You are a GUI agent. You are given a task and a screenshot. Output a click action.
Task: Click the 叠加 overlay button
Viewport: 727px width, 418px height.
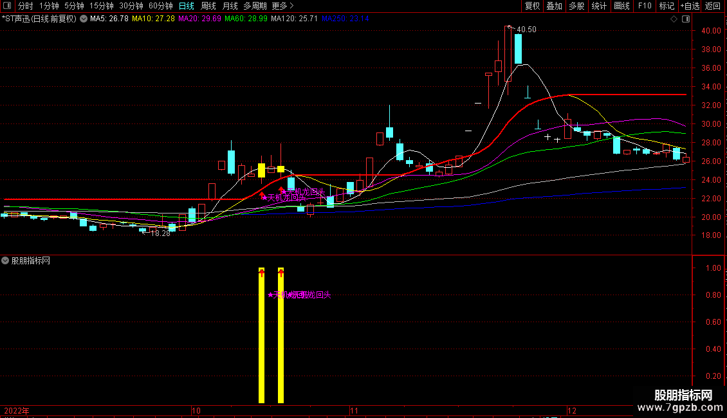click(554, 6)
